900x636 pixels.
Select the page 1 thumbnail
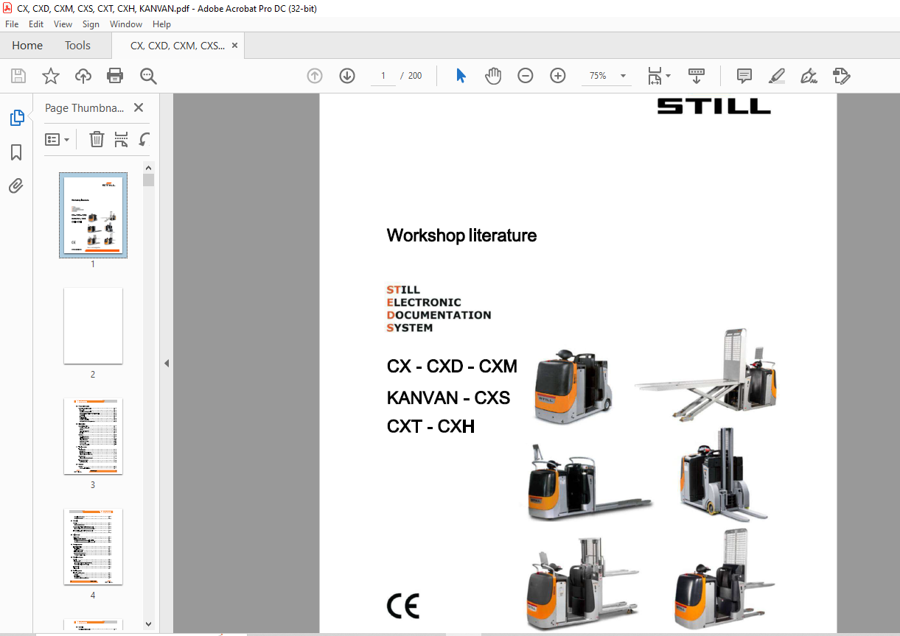tap(93, 215)
